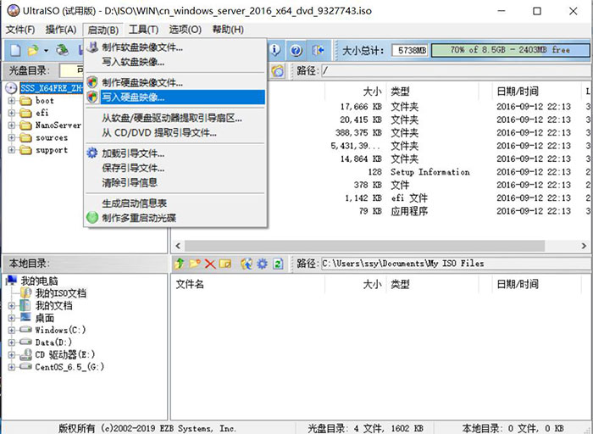Click the Add to image disc icon
Image resolution: width=593 pixels, height=434 pixels.
[247, 264]
